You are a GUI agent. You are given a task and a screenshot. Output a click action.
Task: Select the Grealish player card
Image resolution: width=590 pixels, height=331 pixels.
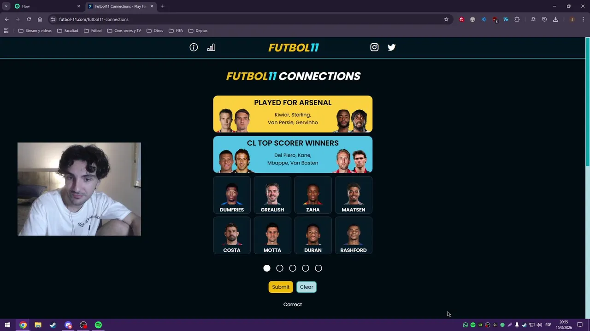click(272, 195)
